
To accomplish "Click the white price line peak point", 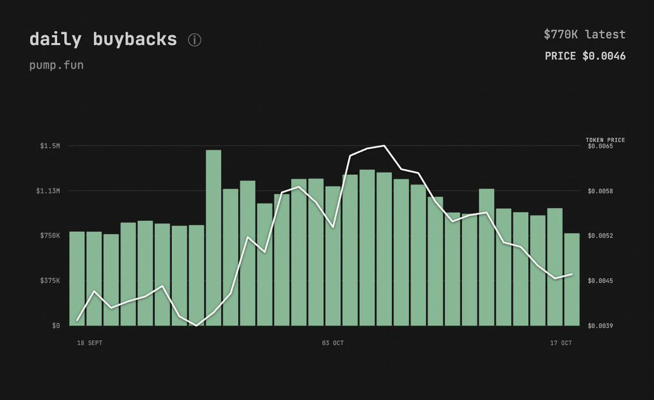I will (384, 146).
